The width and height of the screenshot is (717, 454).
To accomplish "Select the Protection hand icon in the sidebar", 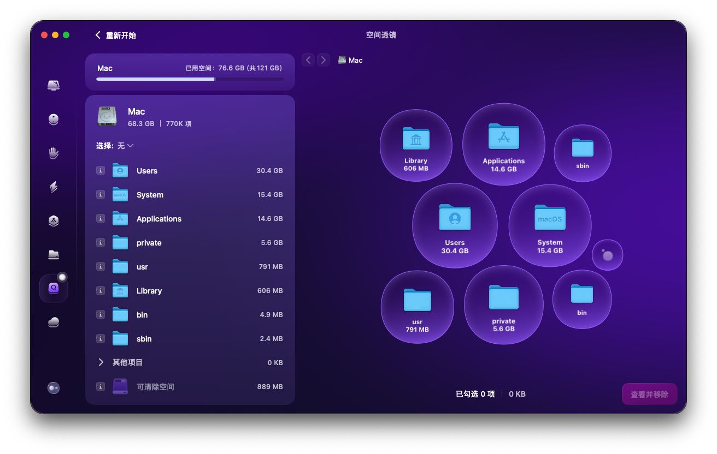I will point(54,153).
